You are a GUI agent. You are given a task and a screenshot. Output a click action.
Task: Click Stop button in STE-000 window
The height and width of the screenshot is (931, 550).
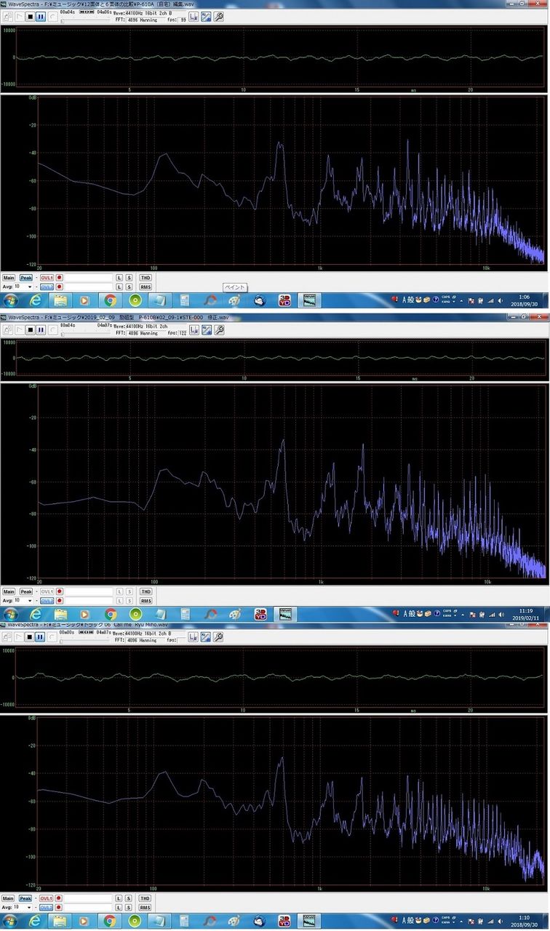(30, 329)
